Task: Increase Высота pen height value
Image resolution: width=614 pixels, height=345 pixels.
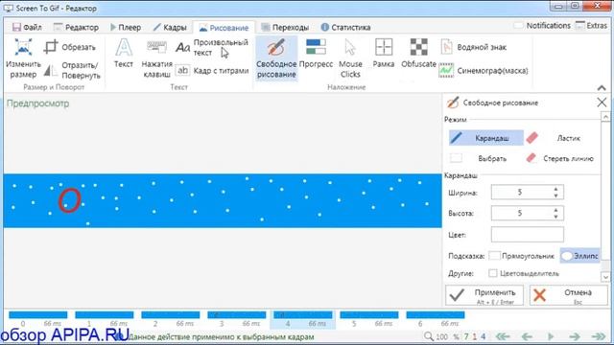Action: tap(555, 211)
